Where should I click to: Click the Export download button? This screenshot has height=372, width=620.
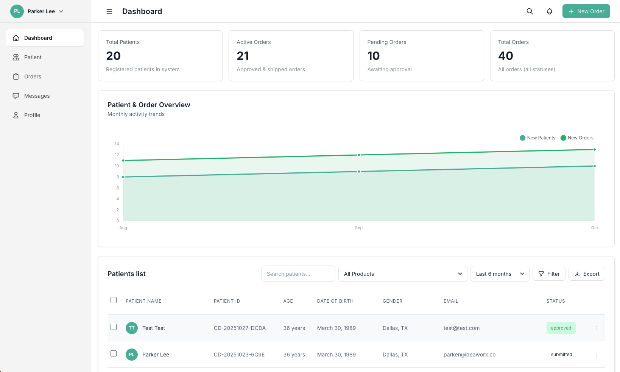click(x=587, y=274)
